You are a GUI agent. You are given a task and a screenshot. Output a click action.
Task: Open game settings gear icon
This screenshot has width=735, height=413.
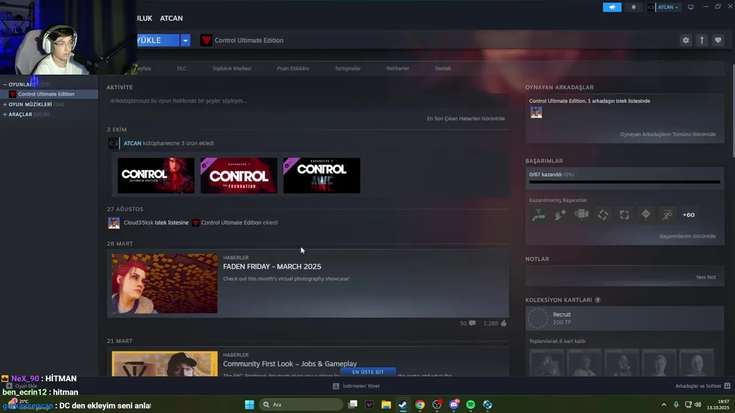point(686,40)
